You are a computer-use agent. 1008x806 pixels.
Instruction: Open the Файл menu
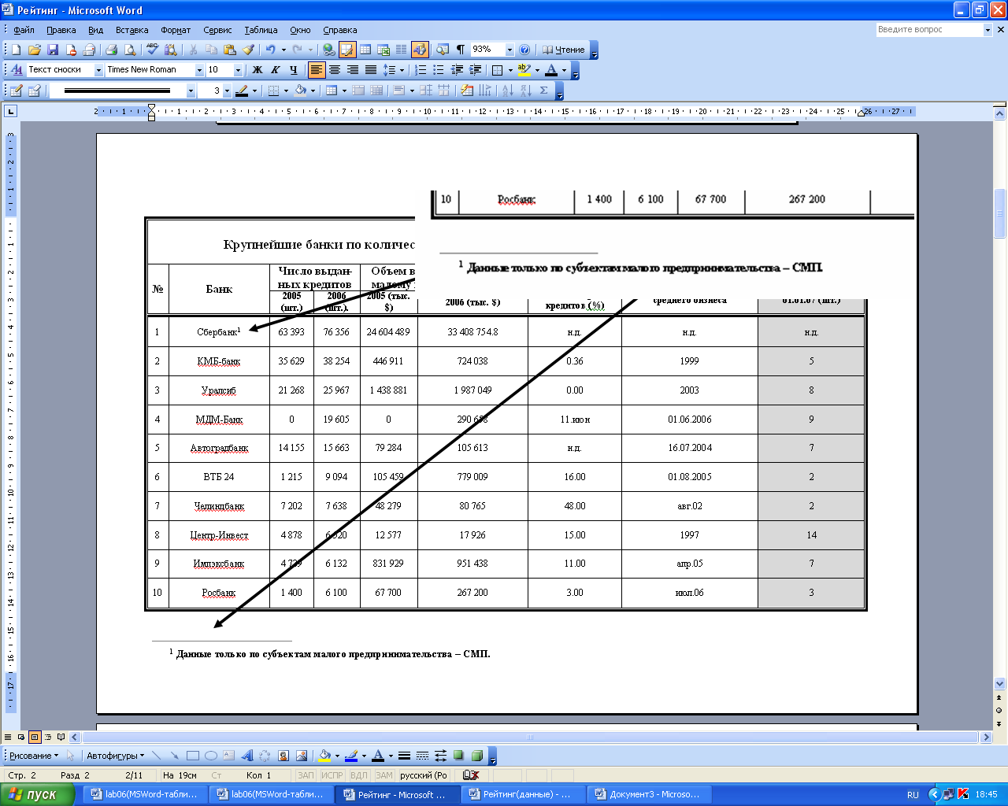coord(24,30)
